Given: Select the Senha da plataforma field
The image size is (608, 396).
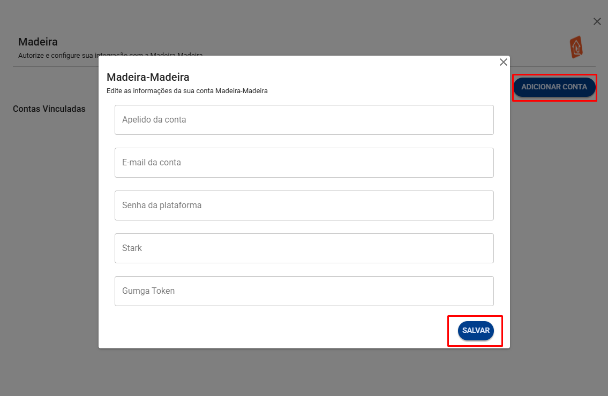Looking at the screenshot, I should 304,205.
